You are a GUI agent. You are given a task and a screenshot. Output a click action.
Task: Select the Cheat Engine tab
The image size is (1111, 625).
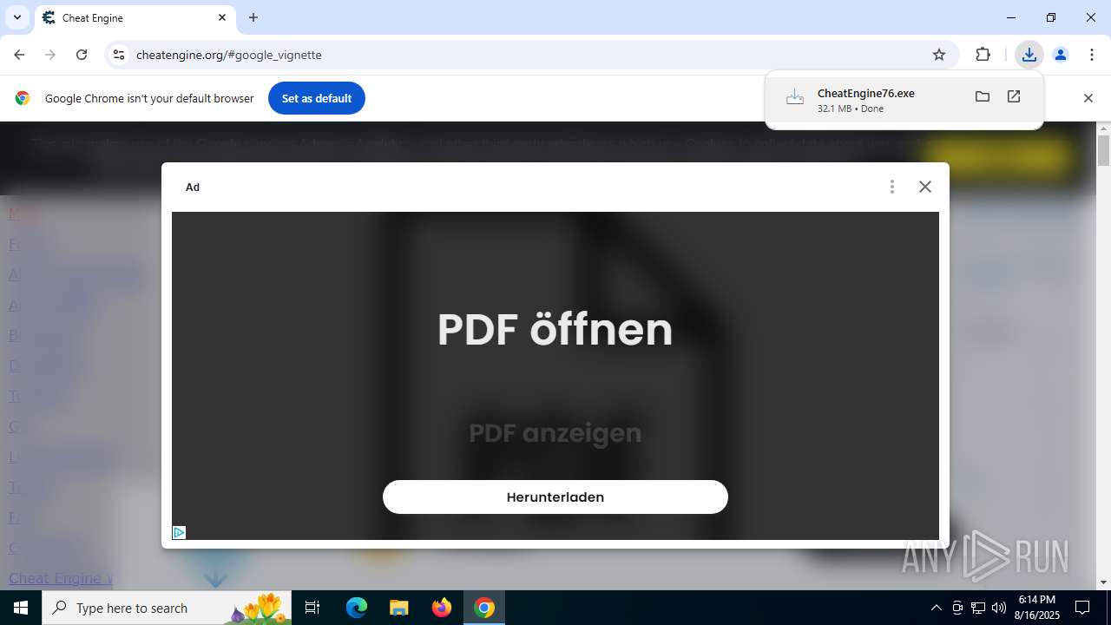[x=135, y=17]
